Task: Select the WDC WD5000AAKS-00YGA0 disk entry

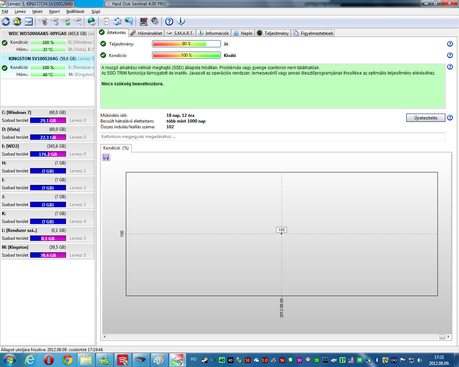Action: 47,41
